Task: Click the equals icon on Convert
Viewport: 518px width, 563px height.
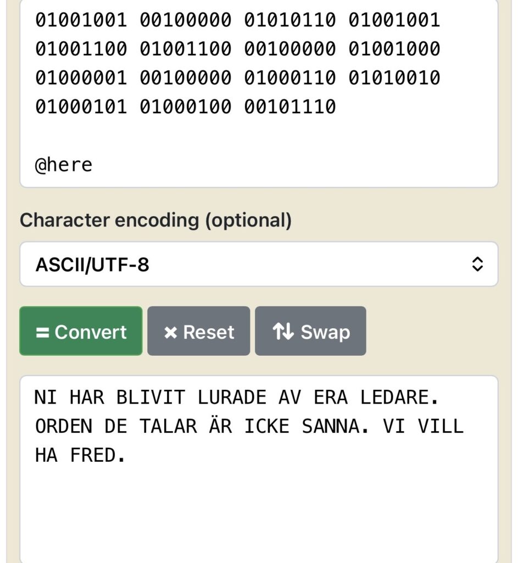Action: pyautogui.click(x=43, y=332)
